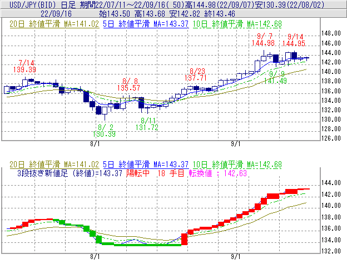The width and height of the screenshot is (347, 264).
Task: Click the 9/1 date label under upper chart
Action: [235, 144]
